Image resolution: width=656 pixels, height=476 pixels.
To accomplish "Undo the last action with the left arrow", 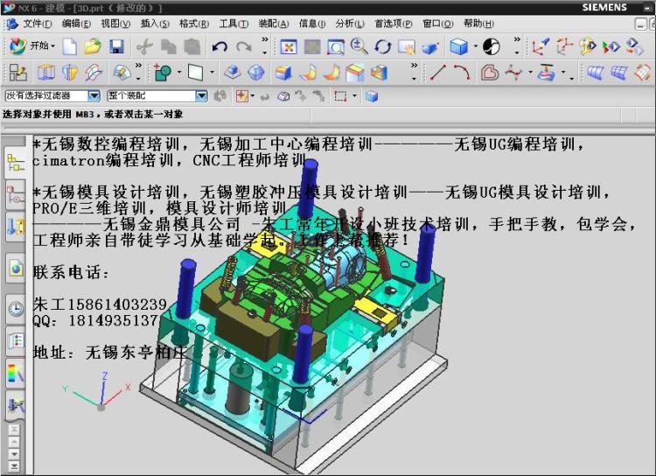I will 220,46.
